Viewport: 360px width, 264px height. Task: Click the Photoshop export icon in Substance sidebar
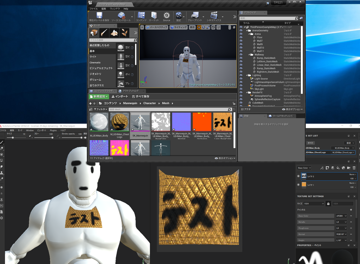(2, 205)
